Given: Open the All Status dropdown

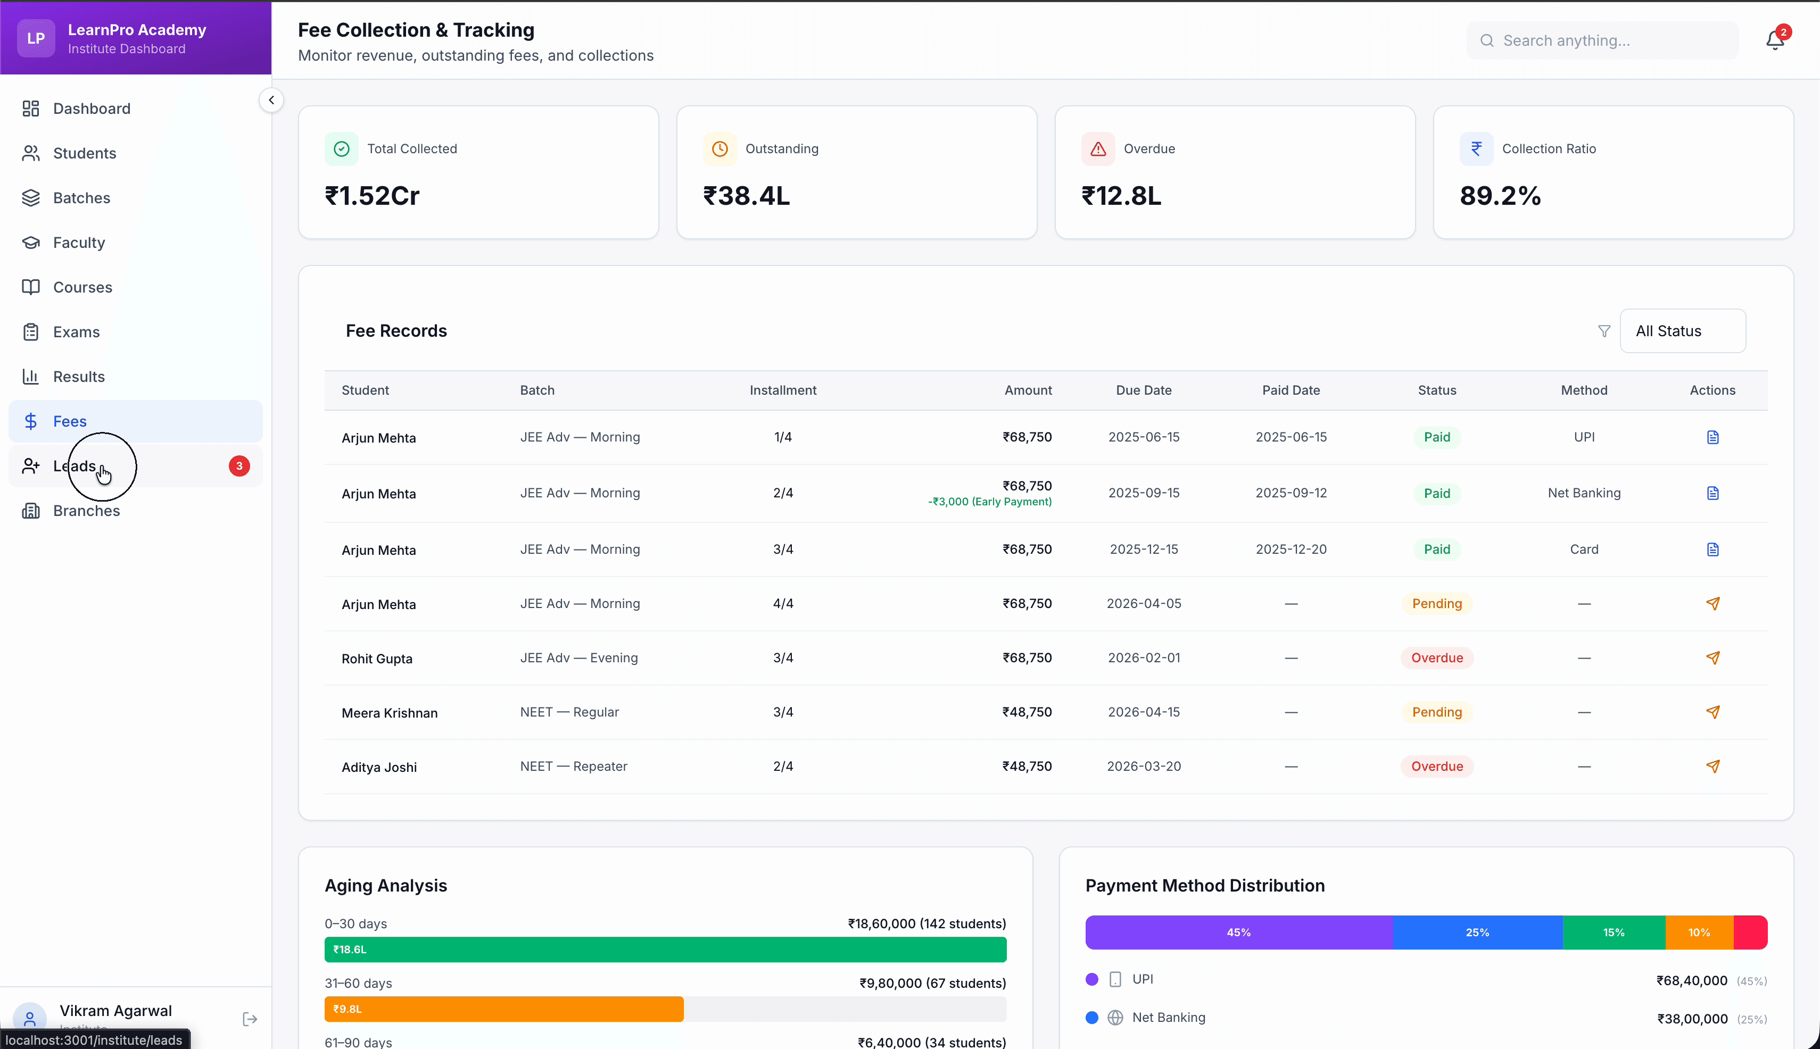Looking at the screenshot, I should [x=1682, y=331].
